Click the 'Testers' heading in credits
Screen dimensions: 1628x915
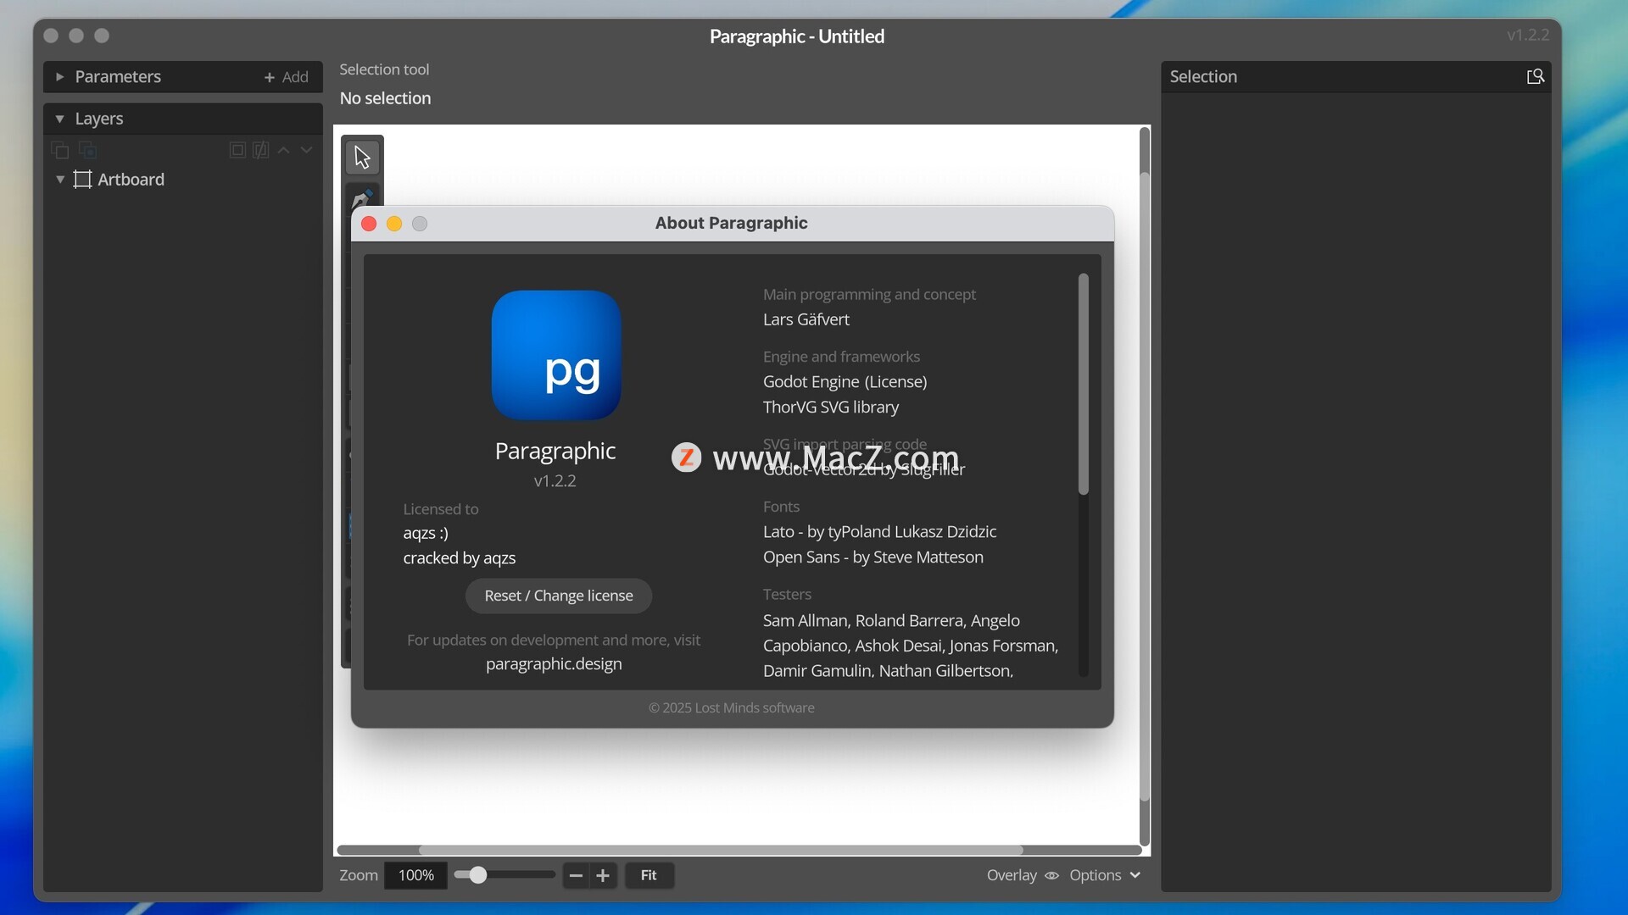click(787, 594)
